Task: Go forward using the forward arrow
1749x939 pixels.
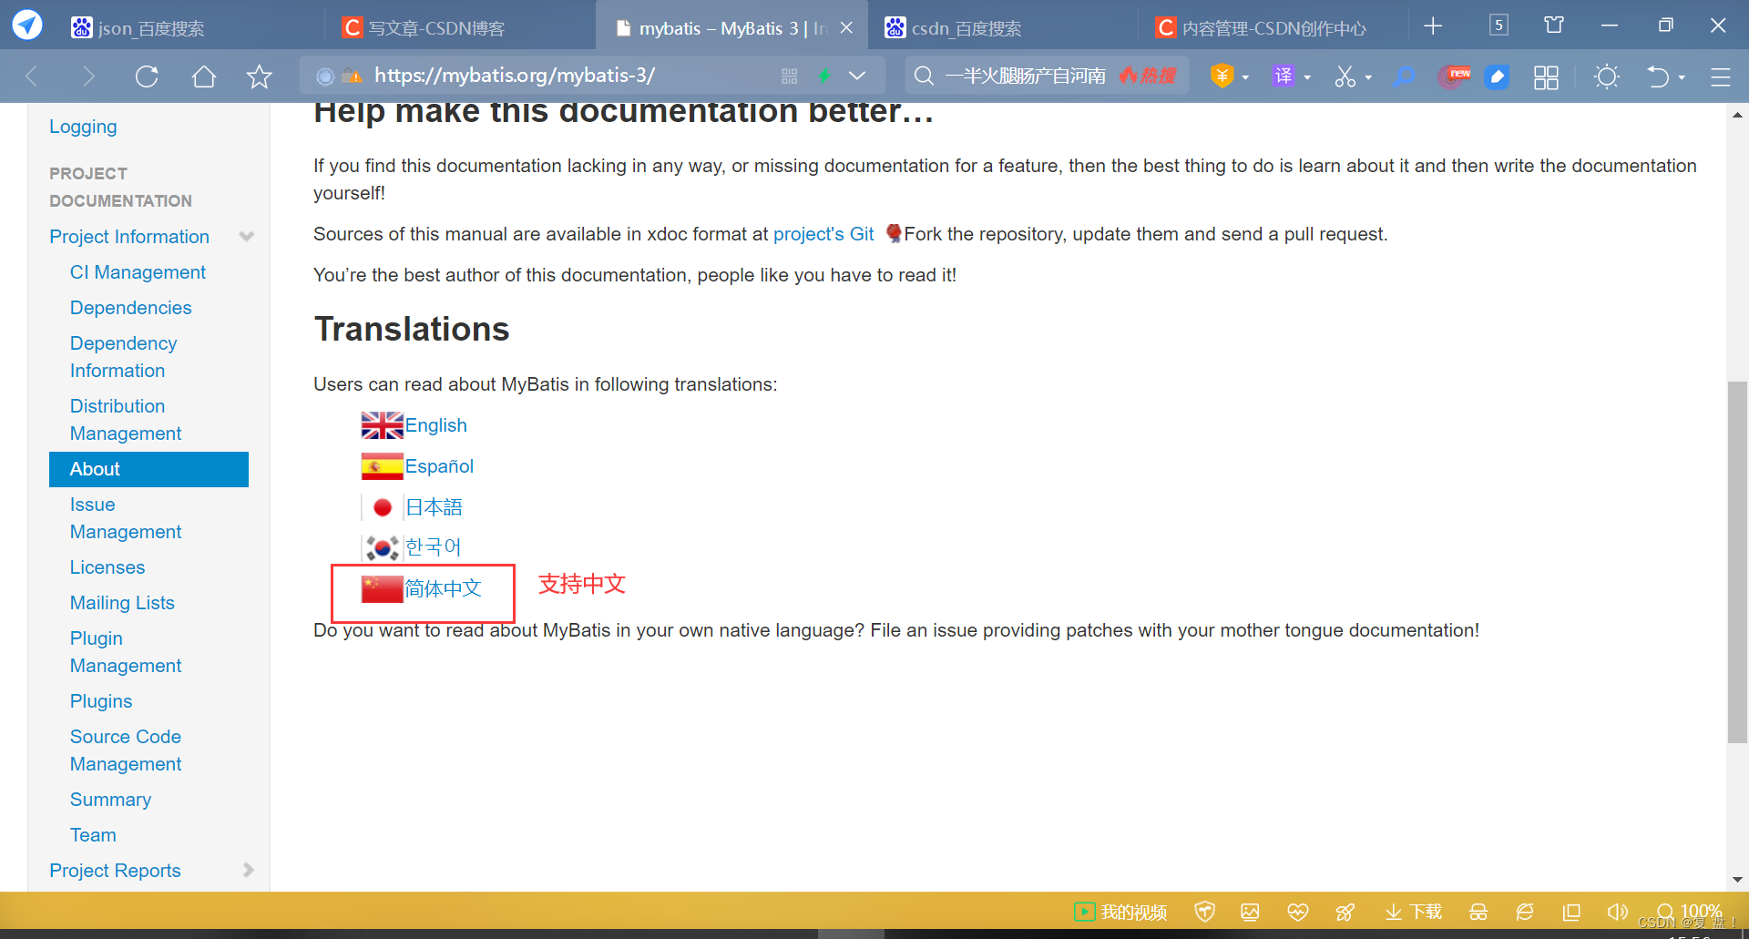Action: click(88, 77)
